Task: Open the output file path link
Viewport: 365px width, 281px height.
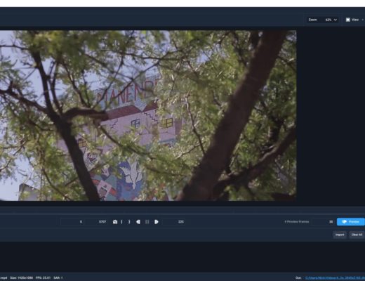Action: click(x=335, y=278)
